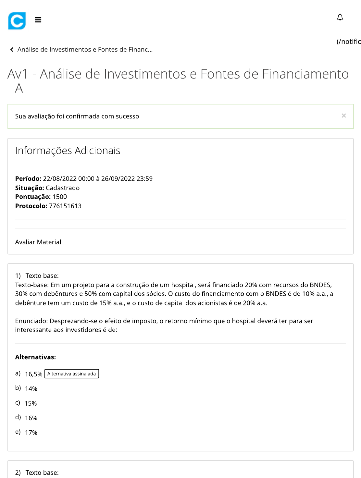Click the "(/notific" link text
Viewport: 361px width, 478px height.
348,42
